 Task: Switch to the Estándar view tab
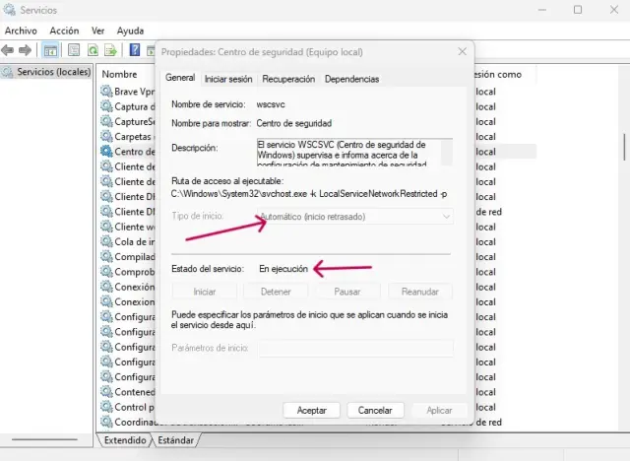click(x=176, y=440)
